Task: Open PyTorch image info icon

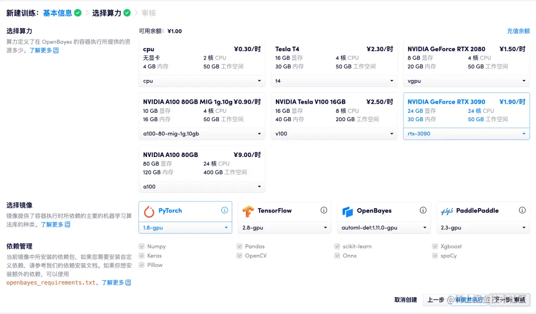Action: pos(225,210)
